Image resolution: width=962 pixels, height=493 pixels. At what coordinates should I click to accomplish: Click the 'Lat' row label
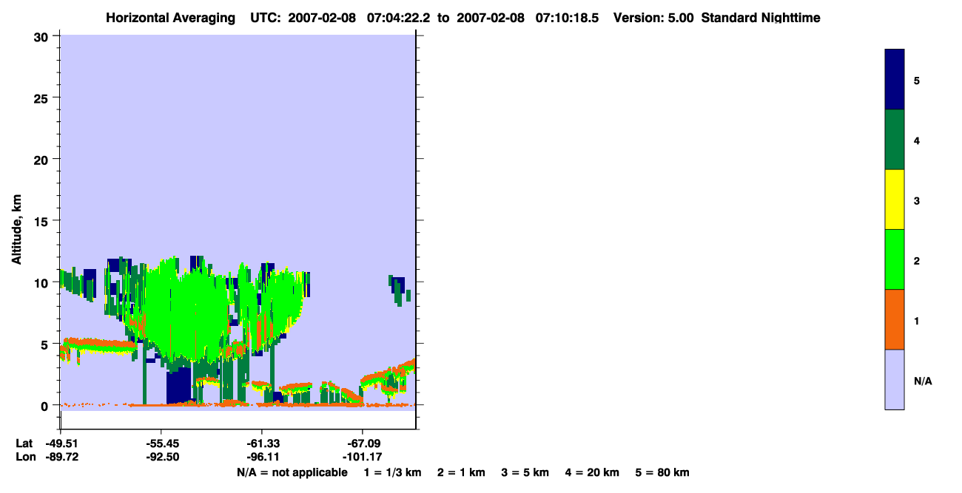click(25, 443)
